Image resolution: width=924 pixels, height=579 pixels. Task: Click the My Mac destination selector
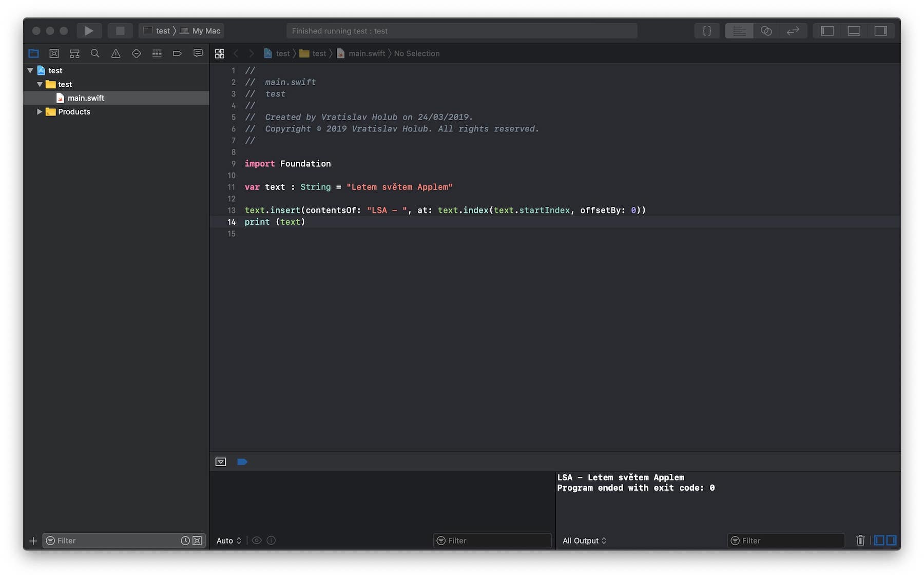[206, 31]
